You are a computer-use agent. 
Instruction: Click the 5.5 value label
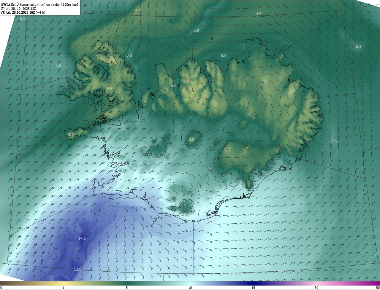(224, 55)
